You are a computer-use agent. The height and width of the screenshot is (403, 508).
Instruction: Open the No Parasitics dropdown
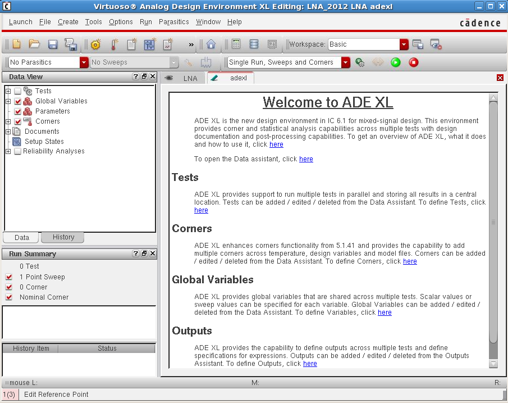pyautogui.click(x=84, y=62)
